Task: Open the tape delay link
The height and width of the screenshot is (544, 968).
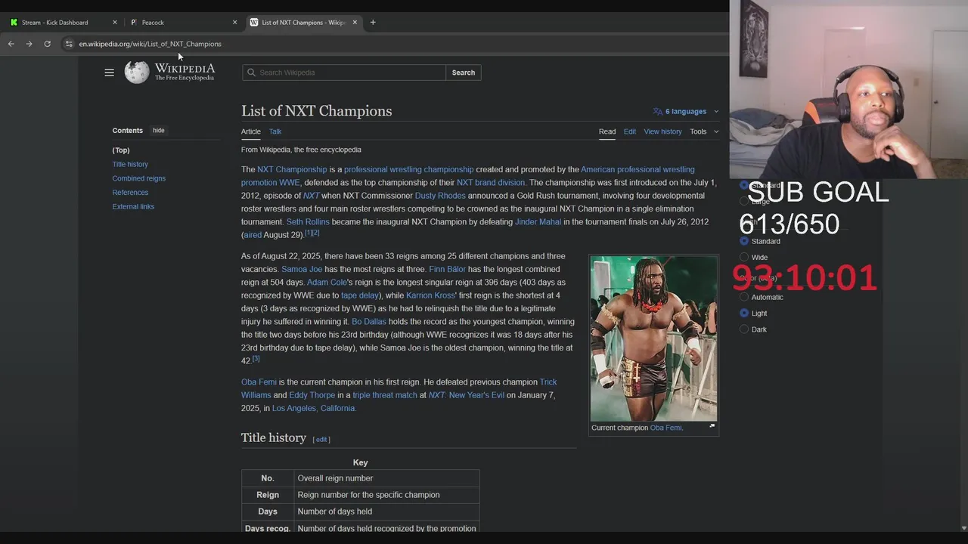Action: click(360, 295)
